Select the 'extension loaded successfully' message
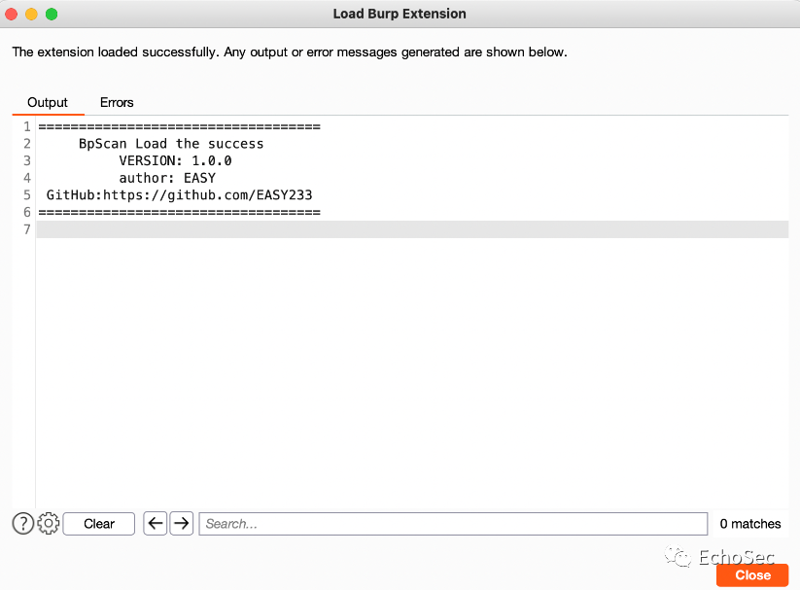The width and height of the screenshot is (800, 590). click(290, 52)
